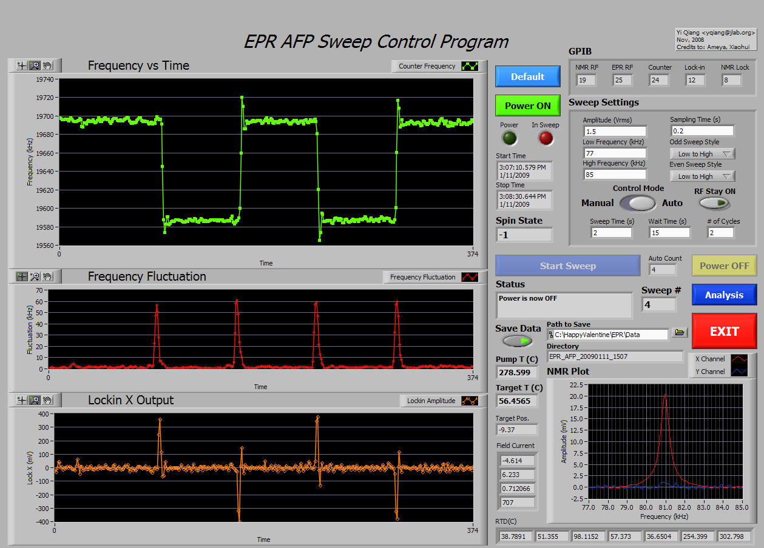Click the Start Sweep button
Screen dimensions: 764x548
[568, 266]
